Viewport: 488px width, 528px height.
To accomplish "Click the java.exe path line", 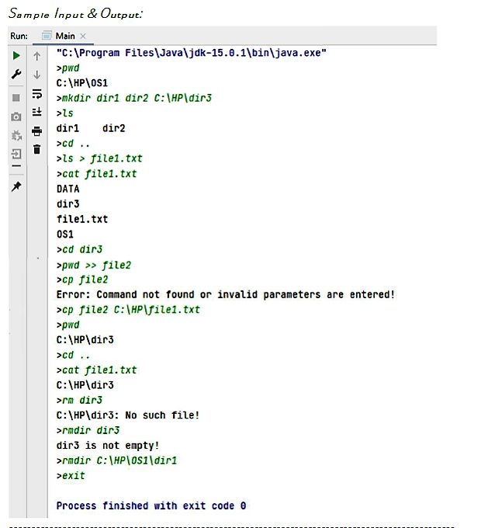I will [x=191, y=53].
